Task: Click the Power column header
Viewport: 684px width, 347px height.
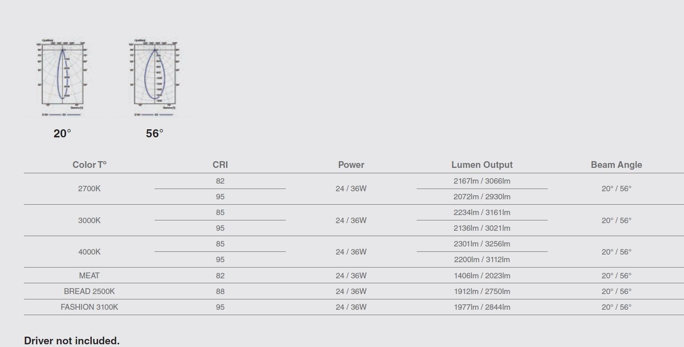Action: point(351,165)
